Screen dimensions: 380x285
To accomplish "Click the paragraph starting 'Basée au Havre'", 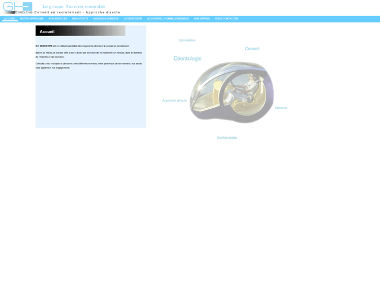I will point(89,55).
